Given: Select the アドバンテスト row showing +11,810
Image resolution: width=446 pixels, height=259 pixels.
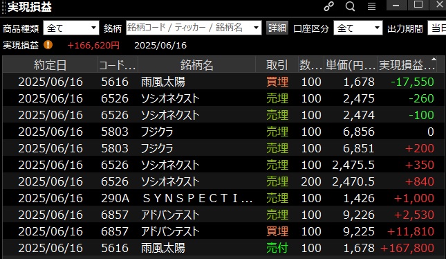Looking at the screenshot, I should coord(223,231).
